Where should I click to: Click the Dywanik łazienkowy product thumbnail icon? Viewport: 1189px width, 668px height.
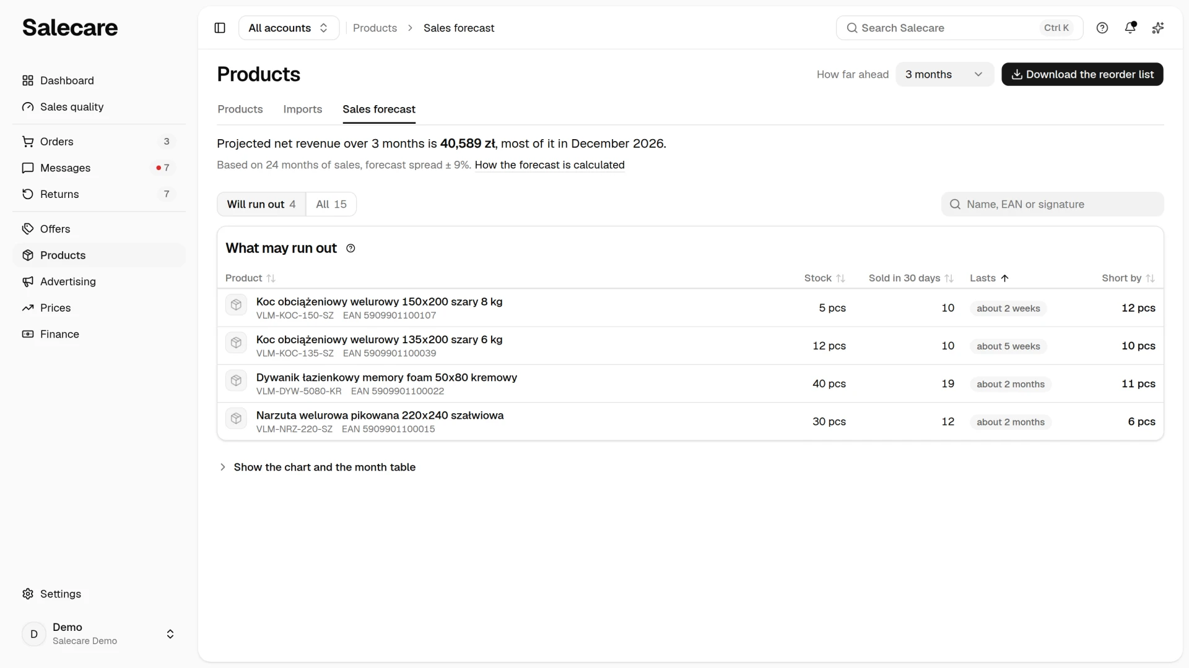(236, 380)
